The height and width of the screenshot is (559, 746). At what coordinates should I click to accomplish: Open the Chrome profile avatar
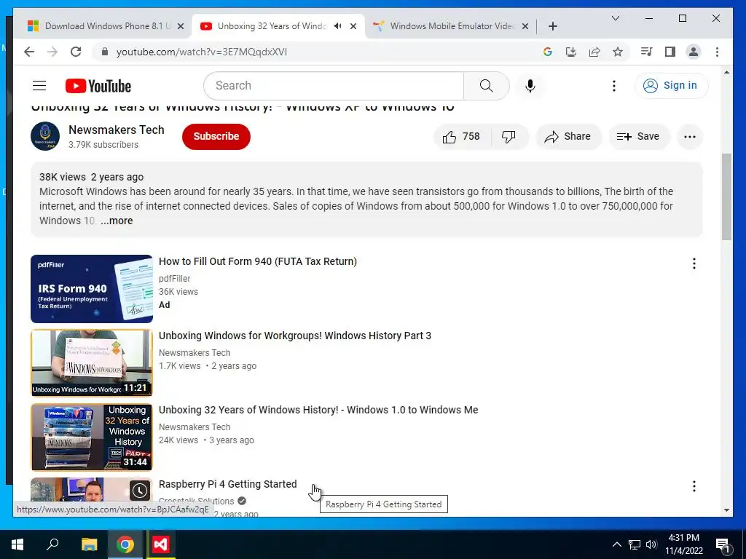pyautogui.click(x=694, y=52)
